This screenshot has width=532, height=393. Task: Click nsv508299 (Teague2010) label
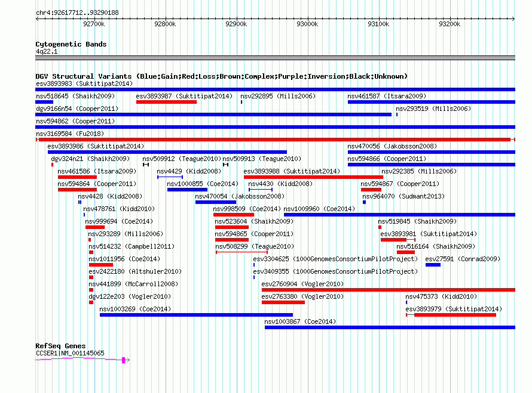255,246
